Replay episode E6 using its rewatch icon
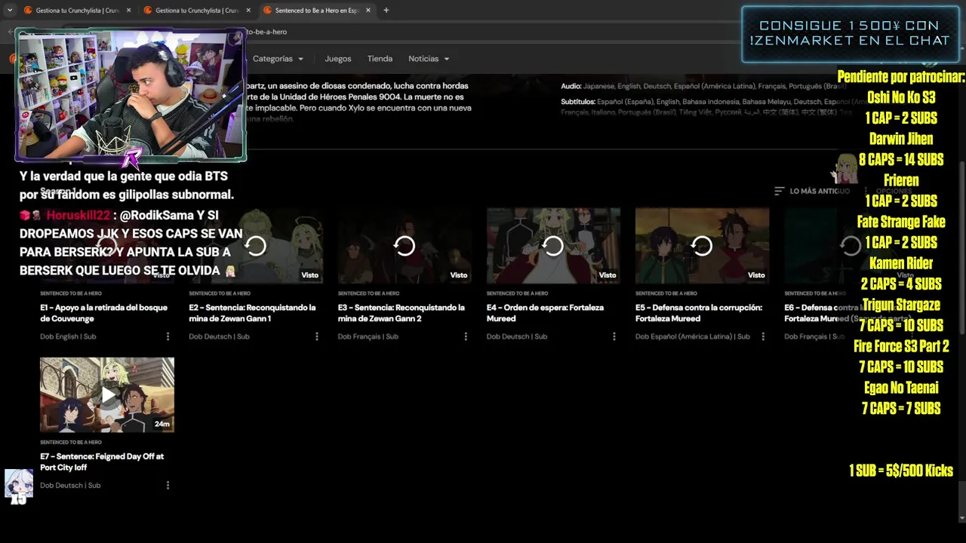This screenshot has height=543, width=966. point(851,246)
